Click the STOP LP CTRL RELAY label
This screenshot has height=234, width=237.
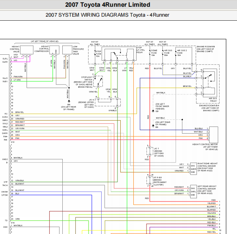[x=141, y=50]
